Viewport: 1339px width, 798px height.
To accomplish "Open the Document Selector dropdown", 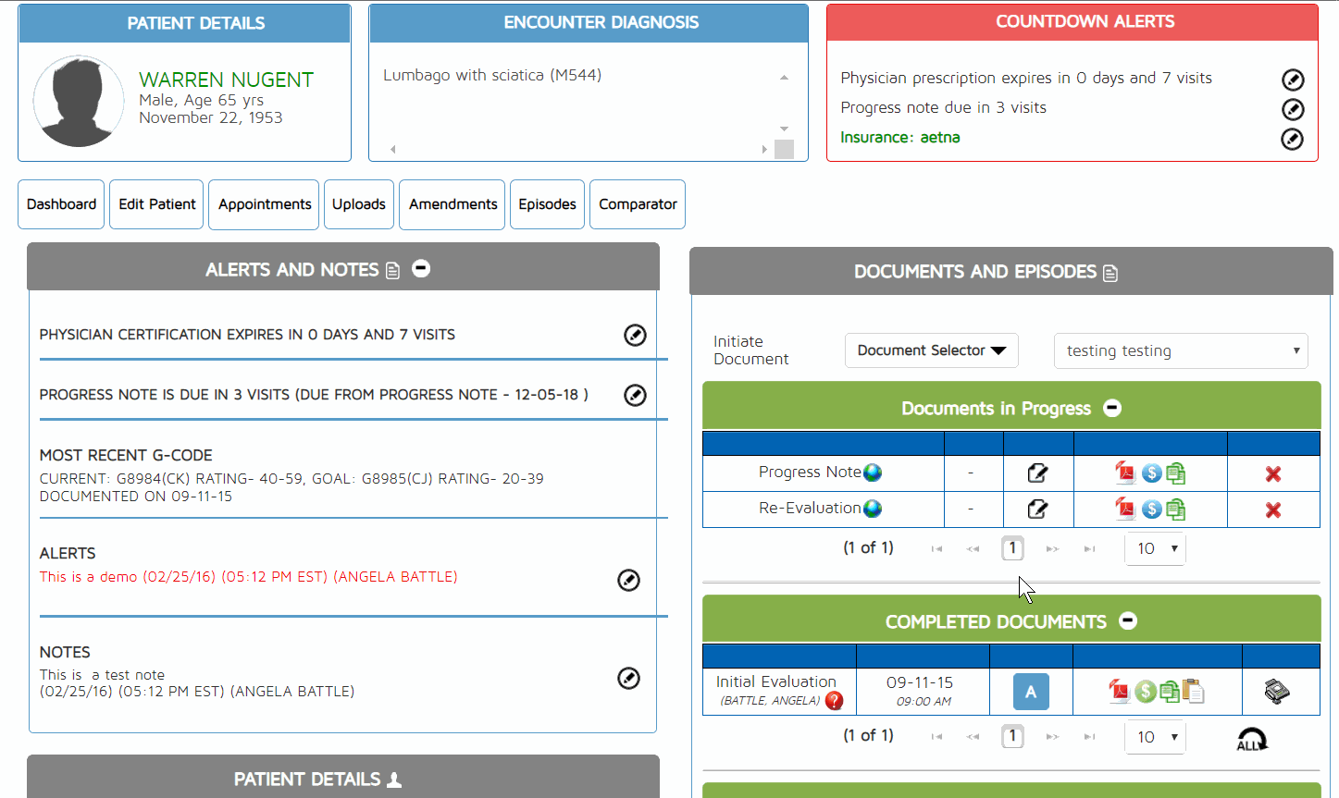I will pos(931,350).
